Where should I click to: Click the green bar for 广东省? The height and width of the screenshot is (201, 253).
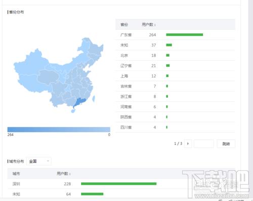pos(185,34)
